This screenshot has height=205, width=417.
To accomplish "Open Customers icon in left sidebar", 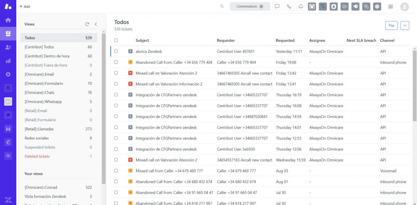I will (x=8, y=47).
